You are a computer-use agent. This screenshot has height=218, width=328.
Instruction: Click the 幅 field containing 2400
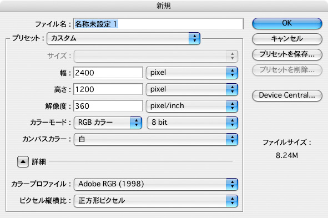(x=108, y=73)
